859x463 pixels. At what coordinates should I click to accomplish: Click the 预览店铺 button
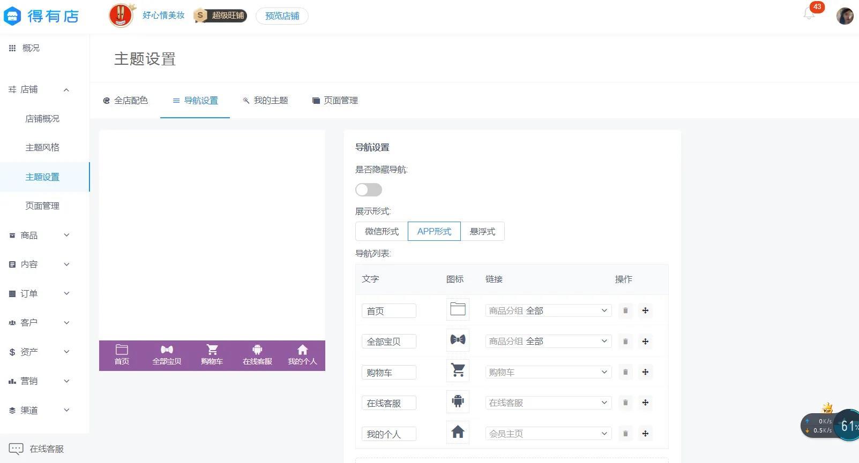(282, 16)
